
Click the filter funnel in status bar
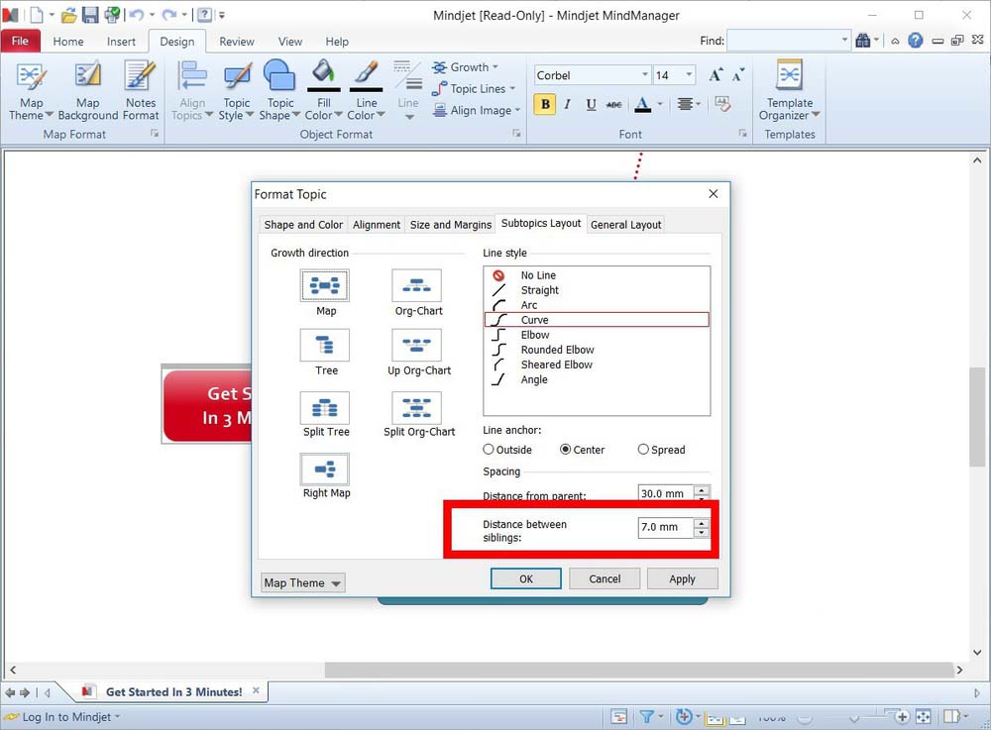646,717
